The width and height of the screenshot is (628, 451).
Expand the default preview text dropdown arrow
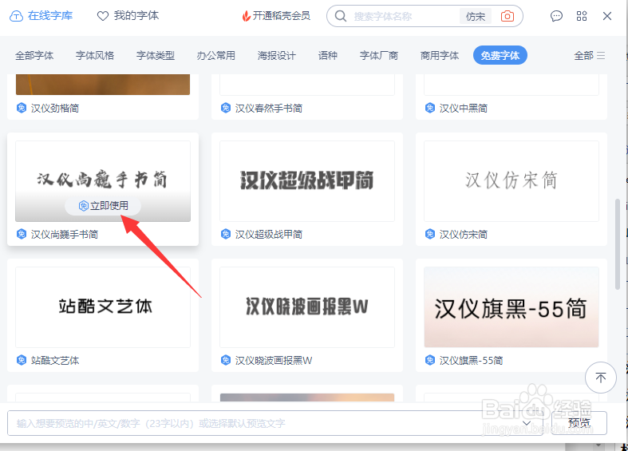coord(527,423)
